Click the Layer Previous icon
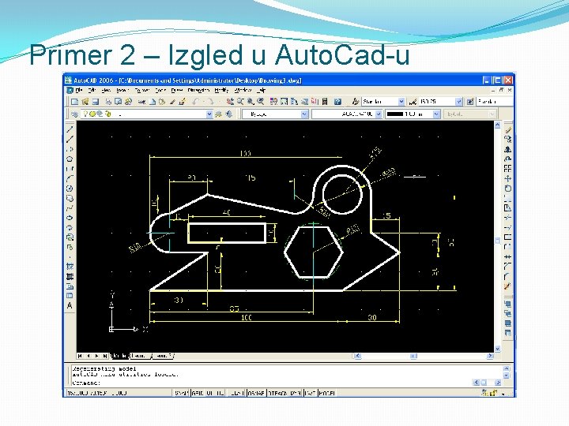 tap(228, 114)
